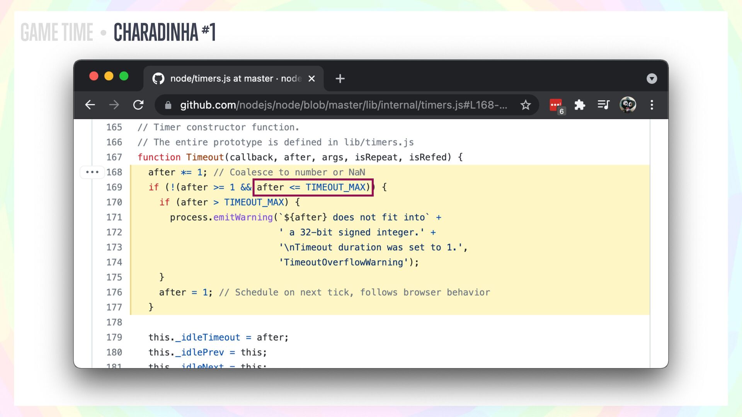Image resolution: width=742 pixels, height=417 pixels.
Task: Click '_idleTimeout' on line 179
Action: coord(208,337)
